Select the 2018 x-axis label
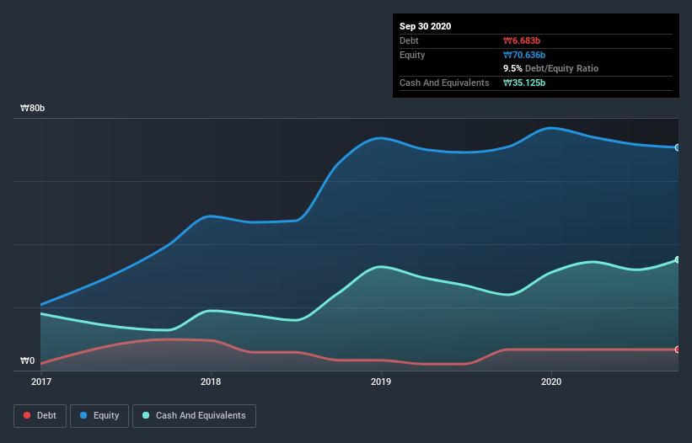This screenshot has height=443, width=692. tap(211, 382)
